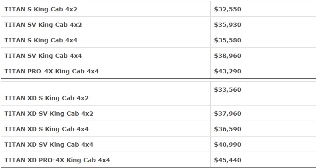Click TITAN PRO-4X King Cab 4x4 label

pyautogui.click(x=51, y=71)
